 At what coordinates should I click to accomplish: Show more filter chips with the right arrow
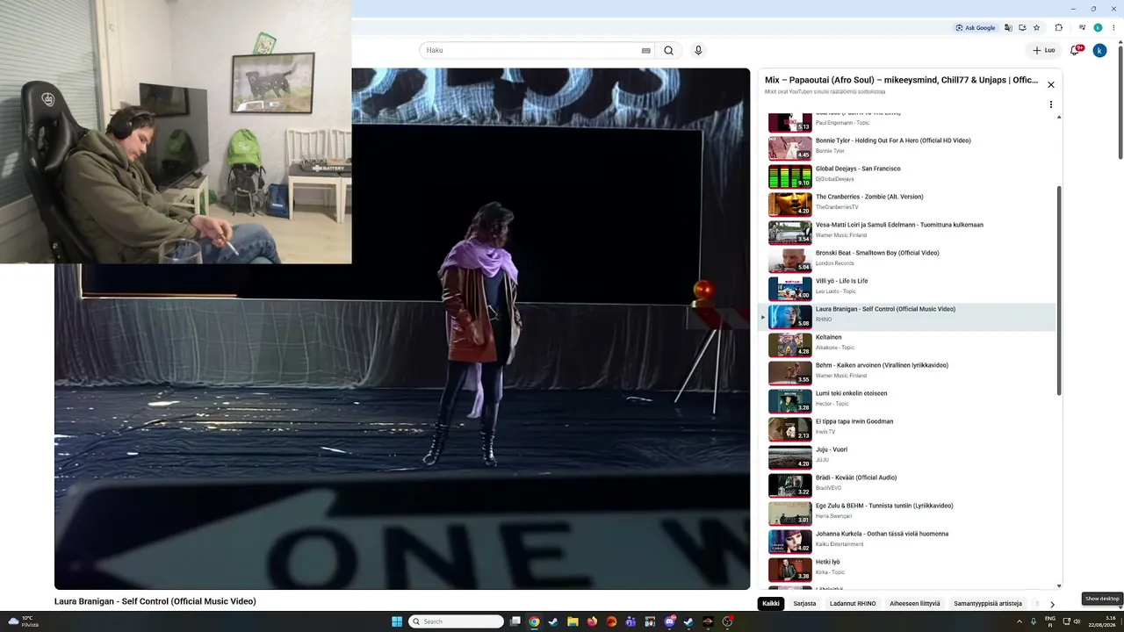point(1052,604)
